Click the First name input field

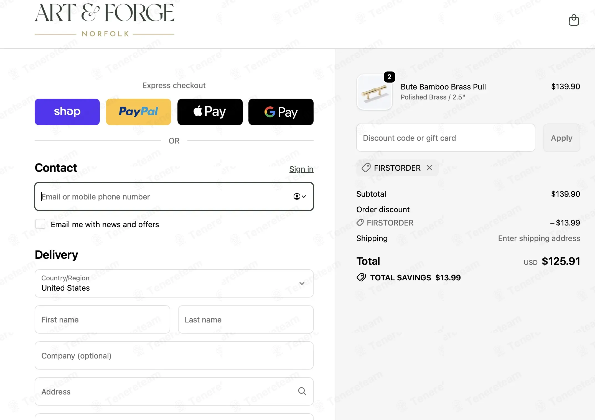pos(102,319)
